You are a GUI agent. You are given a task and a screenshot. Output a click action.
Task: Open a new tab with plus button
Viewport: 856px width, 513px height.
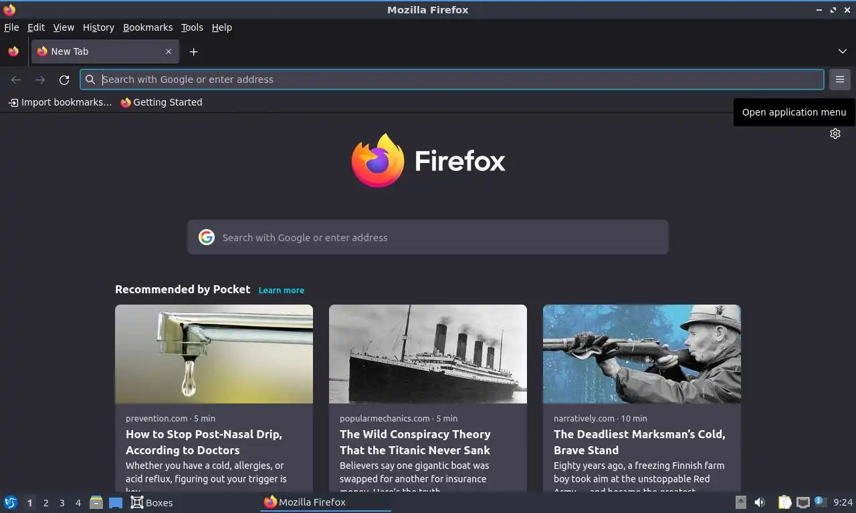[193, 51]
